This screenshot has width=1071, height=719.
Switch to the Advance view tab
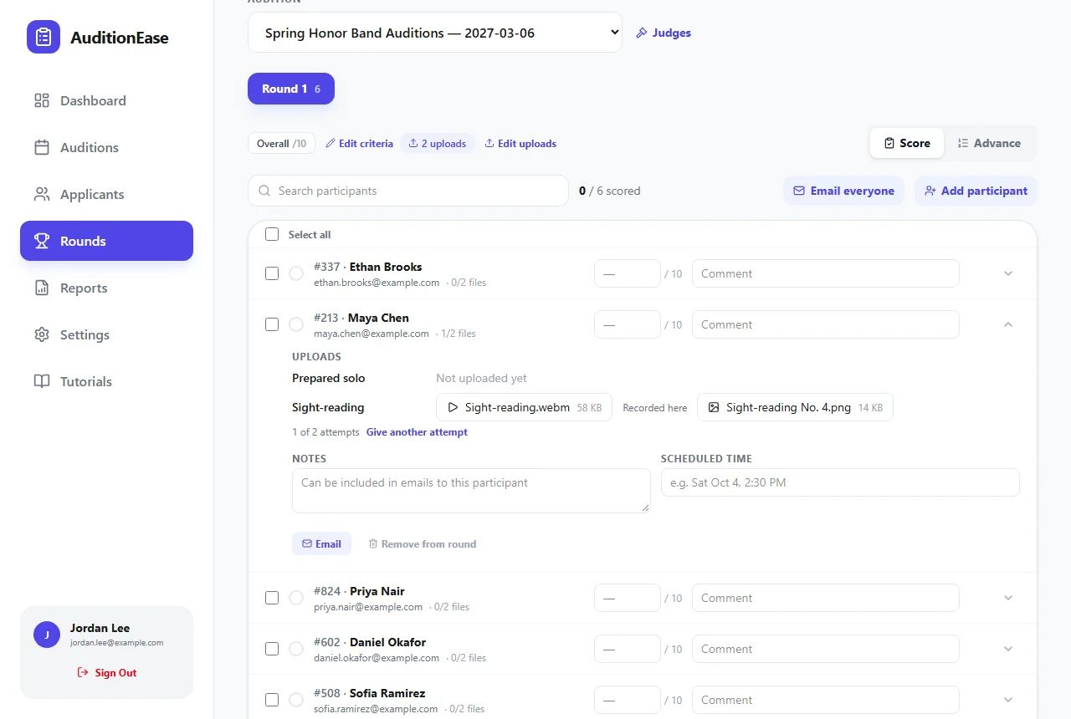point(989,143)
